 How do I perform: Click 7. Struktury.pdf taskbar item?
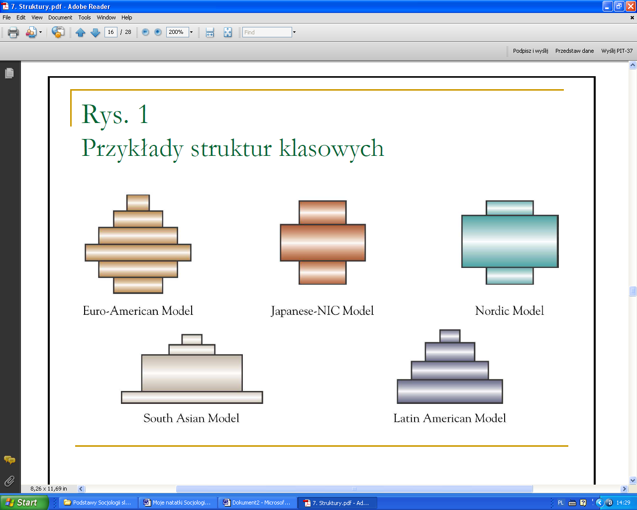click(337, 503)
